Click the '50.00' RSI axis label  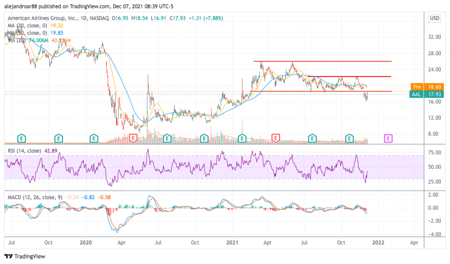coord(434,167)
